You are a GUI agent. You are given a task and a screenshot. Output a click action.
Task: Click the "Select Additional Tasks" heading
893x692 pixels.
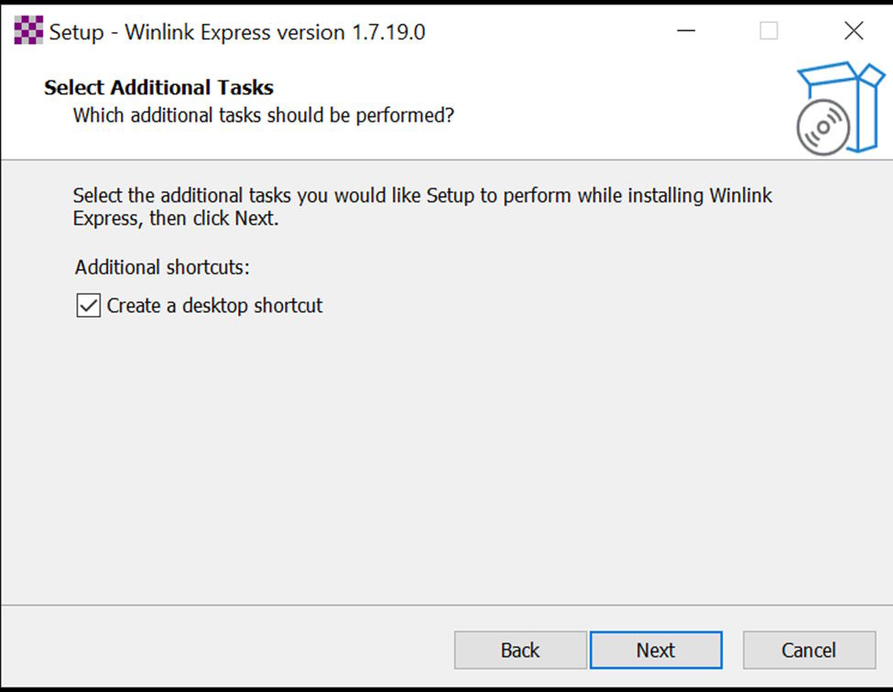pos(159,88)
